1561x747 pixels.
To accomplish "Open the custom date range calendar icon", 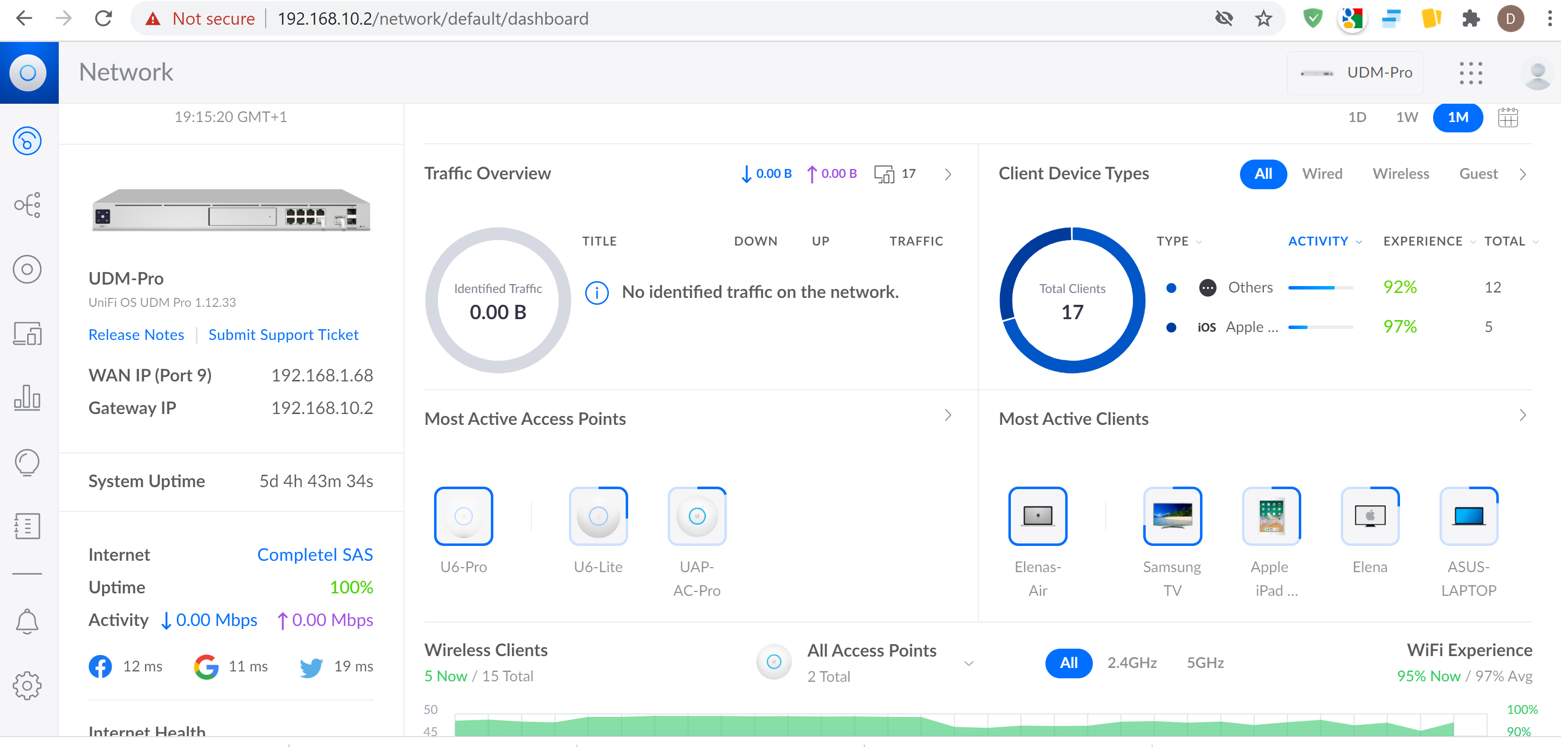I will click(1508, 118).
